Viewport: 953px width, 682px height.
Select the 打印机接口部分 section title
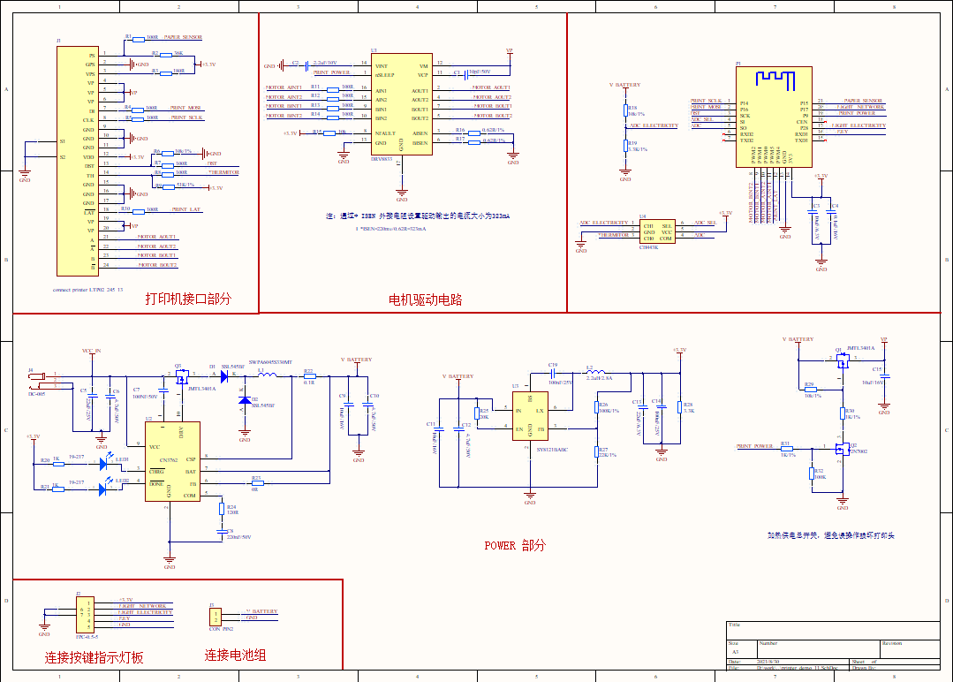(188, 299)
